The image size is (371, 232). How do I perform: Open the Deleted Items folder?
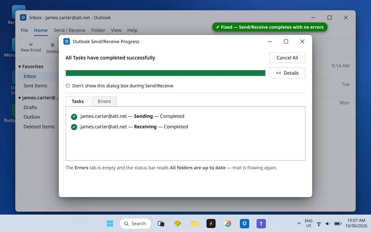pos(39,127)
